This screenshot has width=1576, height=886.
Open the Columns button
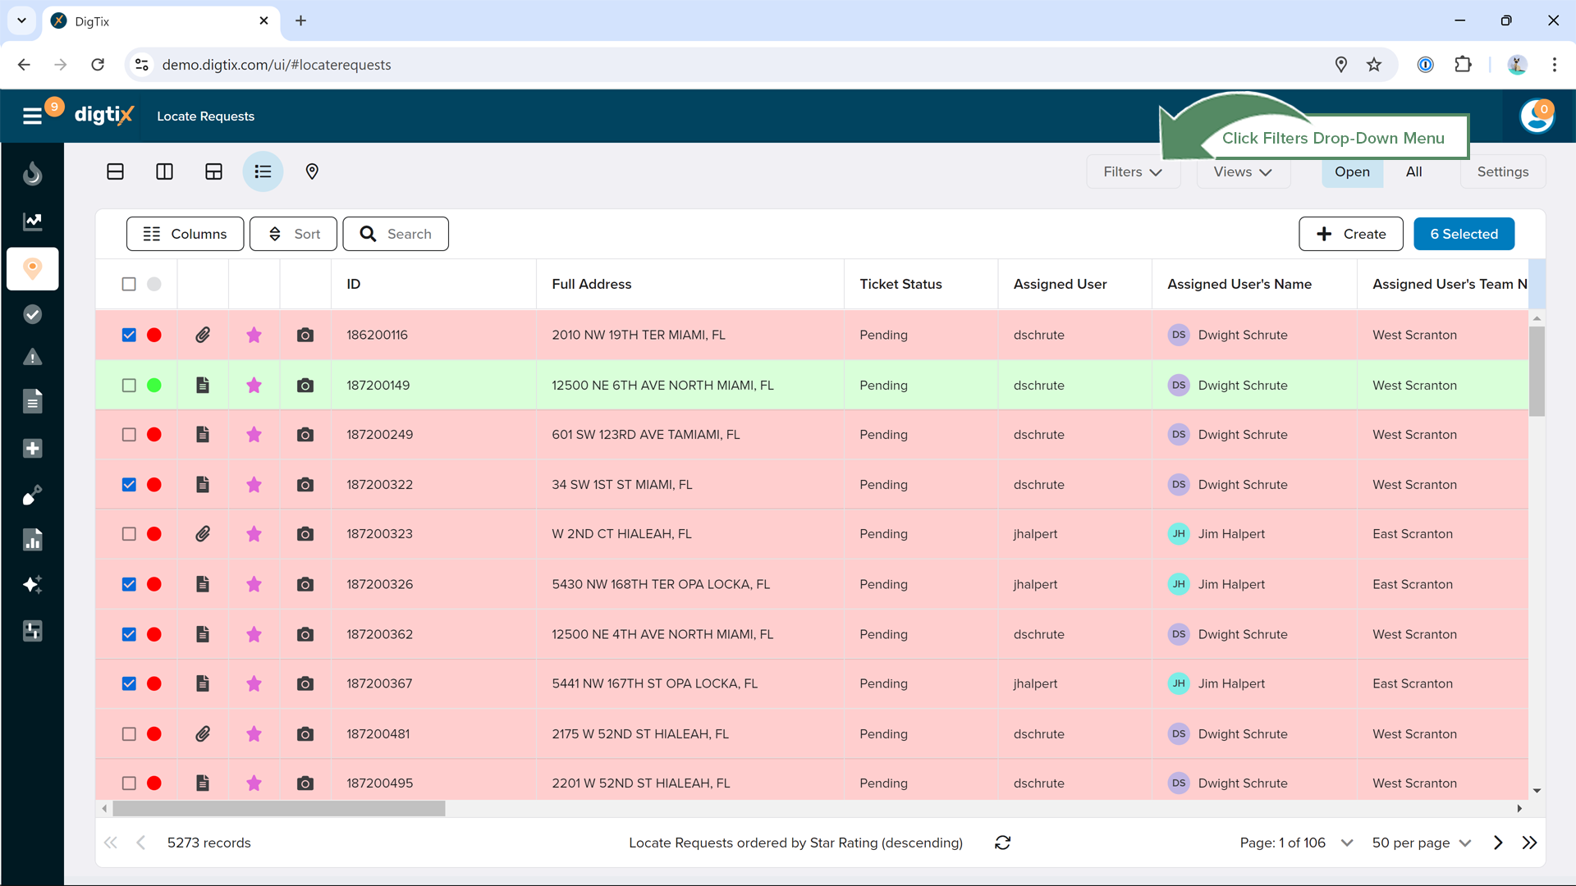tap(185, 234)
